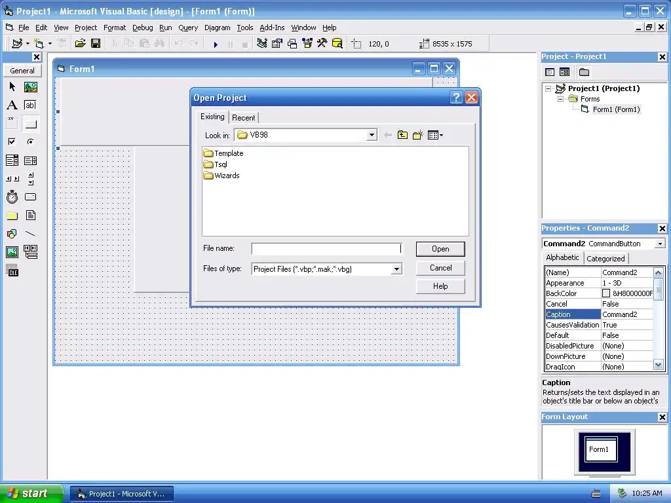Open Form Layout Window from toolbar

point(292,44)
